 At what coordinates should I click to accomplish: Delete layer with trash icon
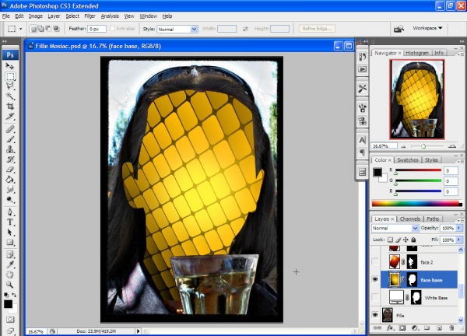pyautogui.click(x=451, y=328)
